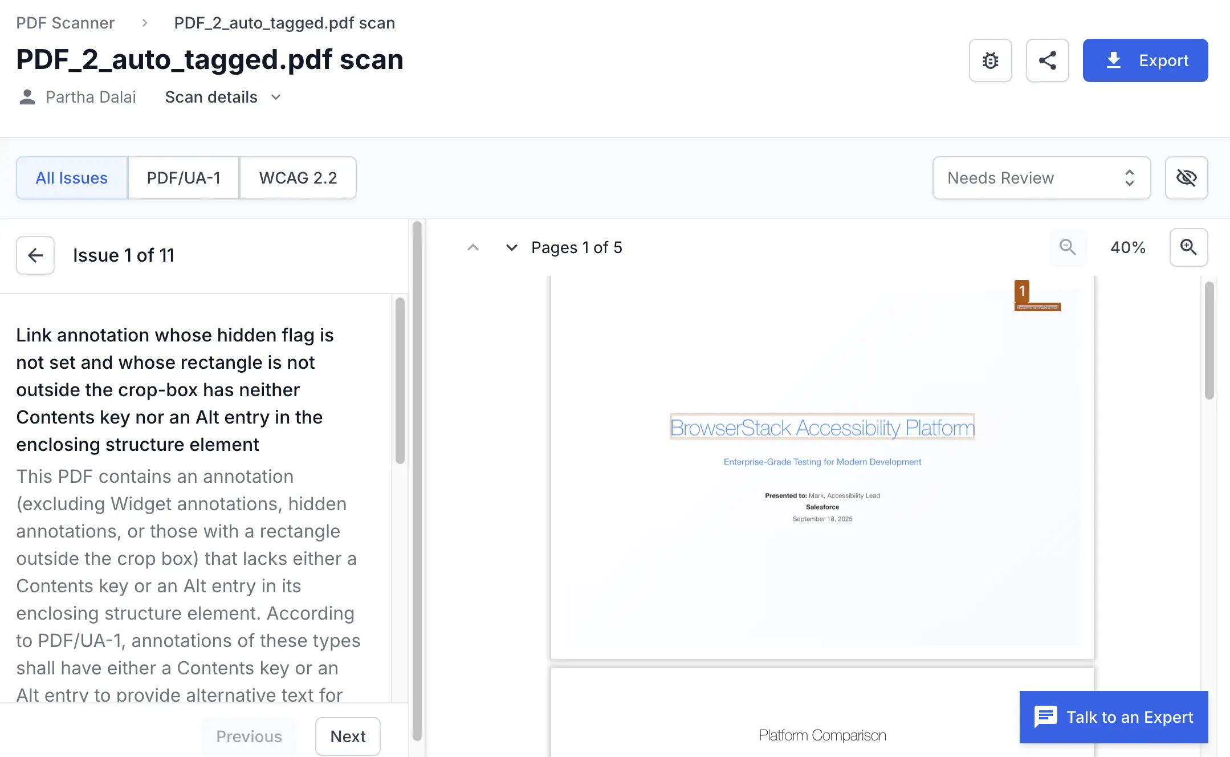This screenshot has height=757, width=1230.
Task: Click the bug report icon button
Action: point(990,60)
